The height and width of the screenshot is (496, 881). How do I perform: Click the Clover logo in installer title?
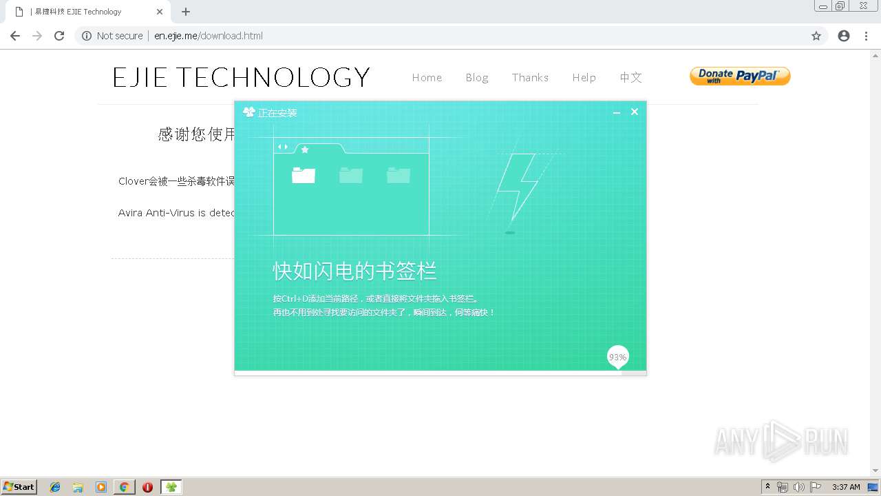249,112
